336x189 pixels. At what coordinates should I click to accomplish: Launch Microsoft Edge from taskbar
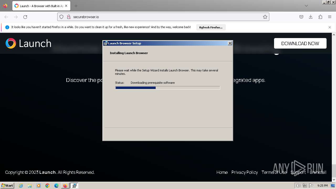(56, 186)
